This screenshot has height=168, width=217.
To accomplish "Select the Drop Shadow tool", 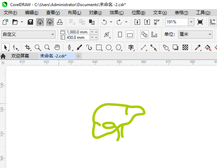I will (x=175, y=47).
